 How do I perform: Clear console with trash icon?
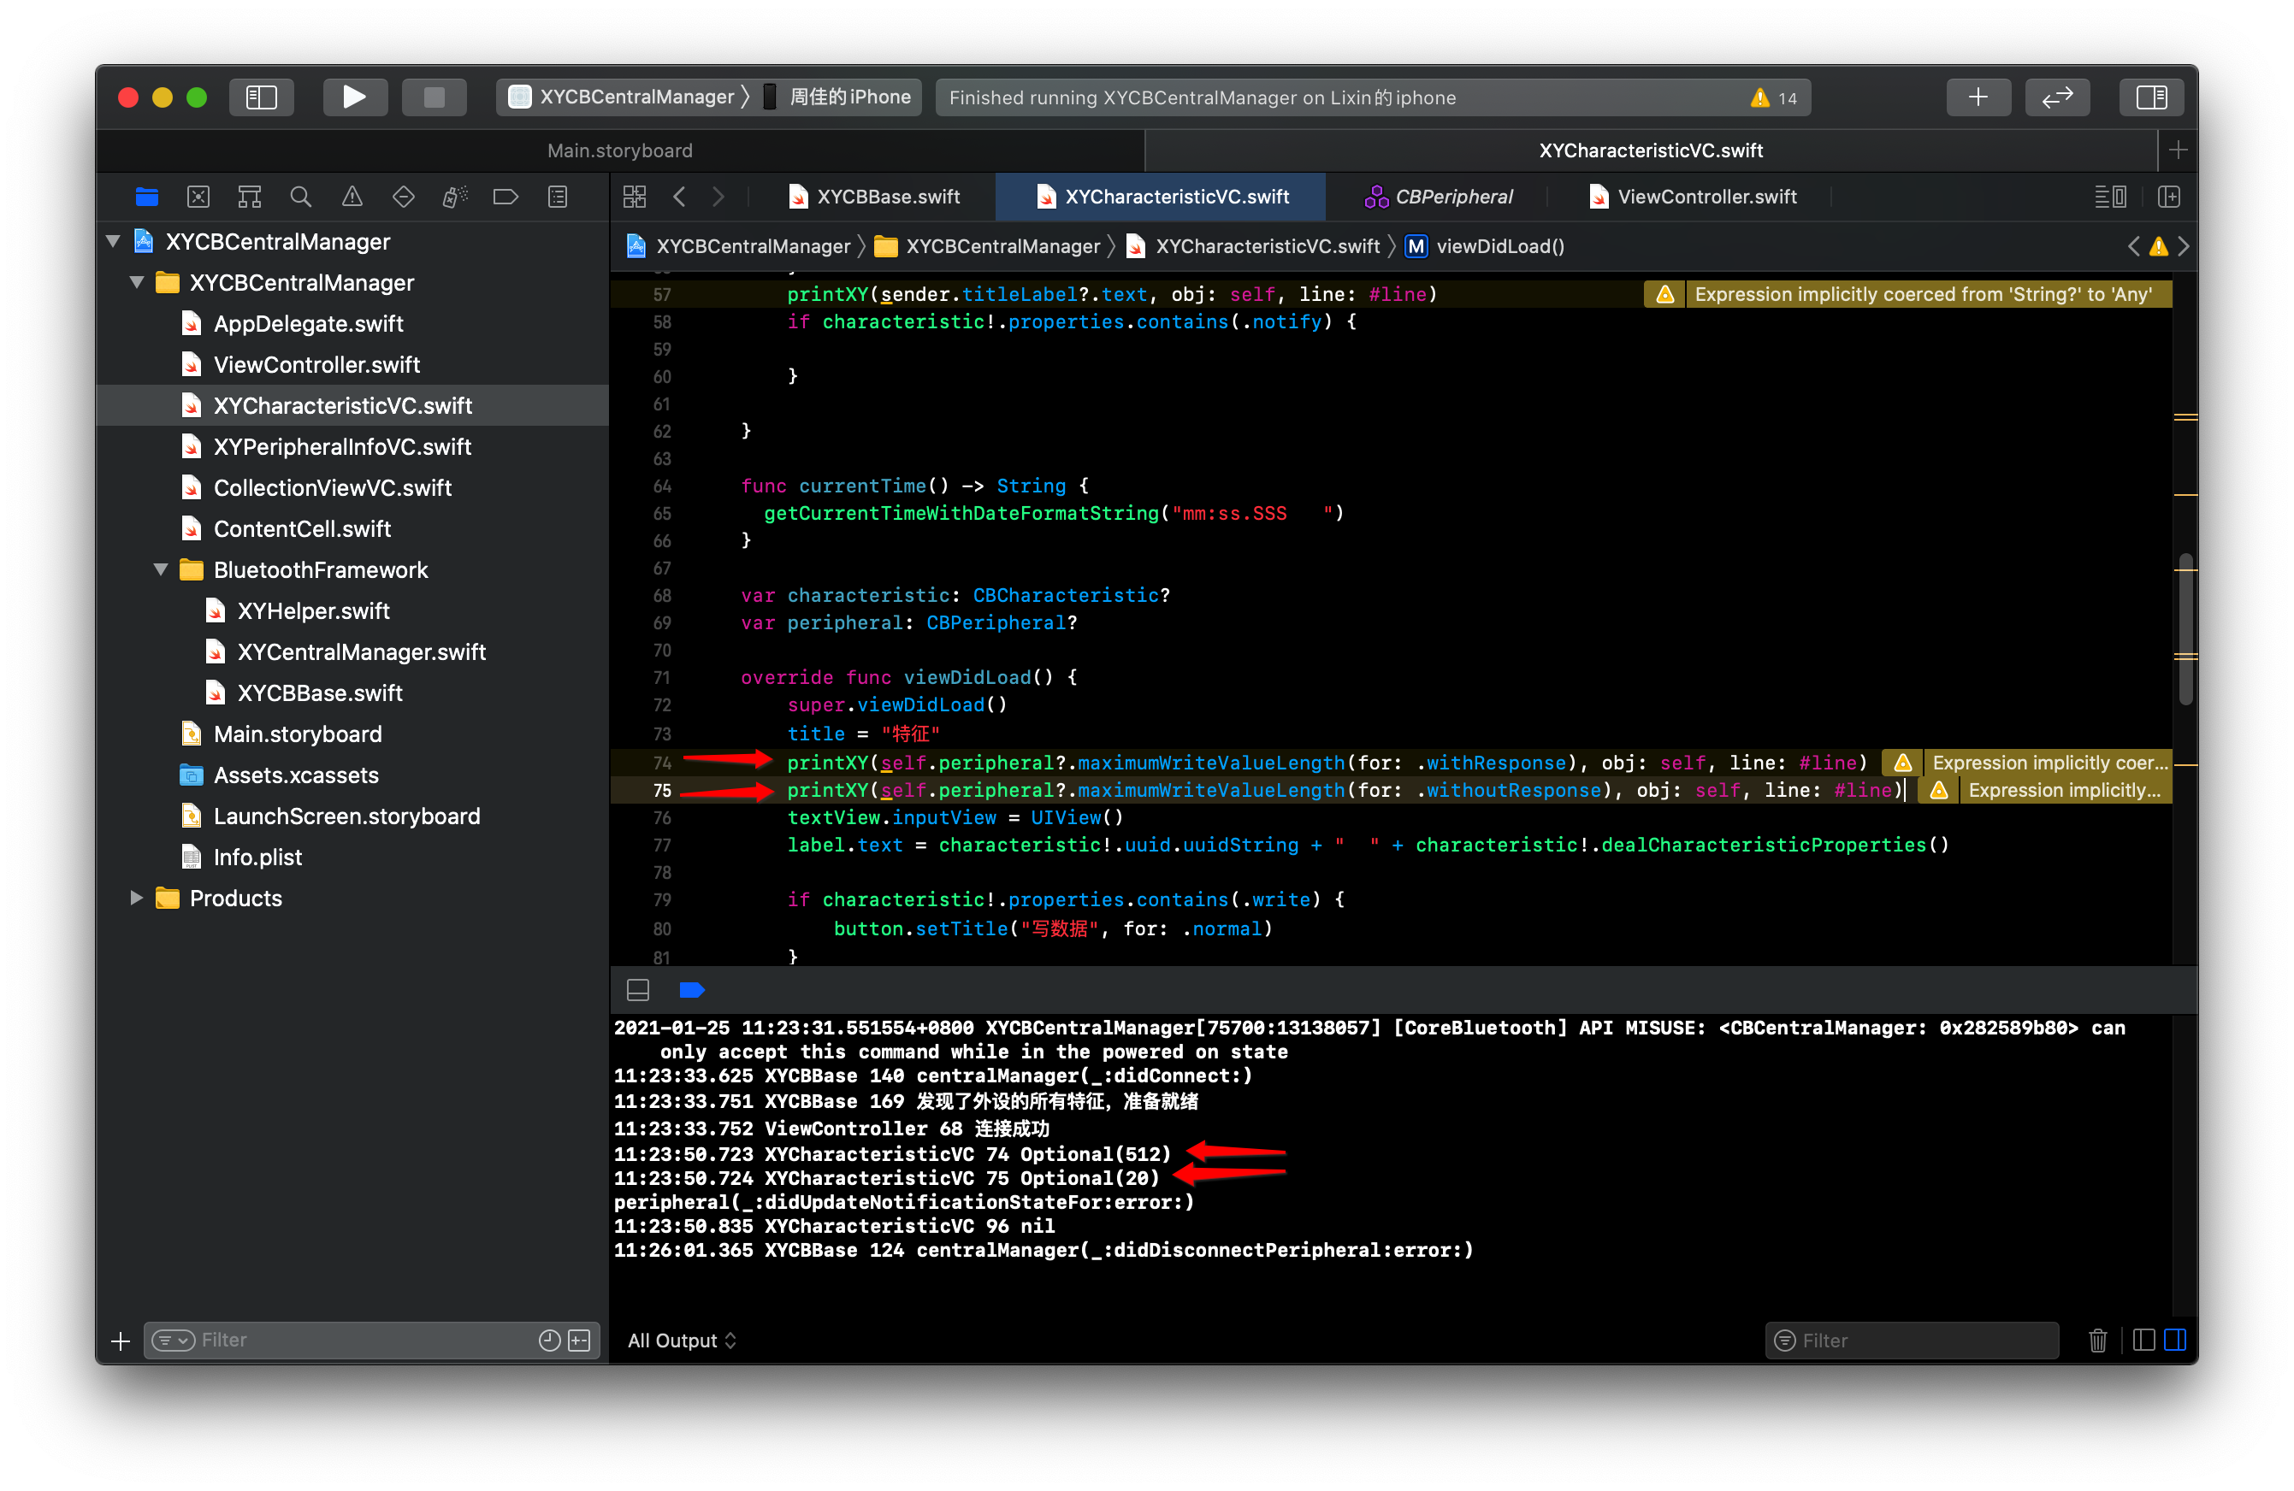[2097, 1340]
